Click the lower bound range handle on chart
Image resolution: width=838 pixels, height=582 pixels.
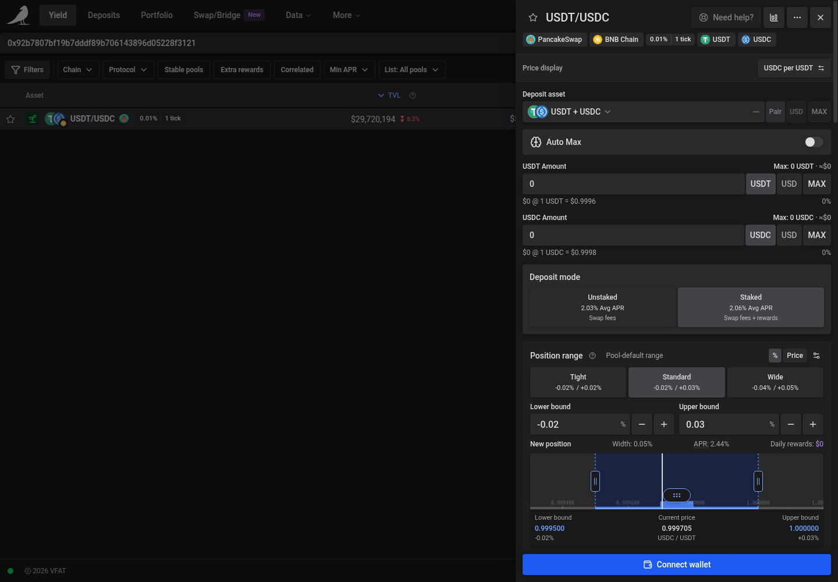[x=595, y=481]
